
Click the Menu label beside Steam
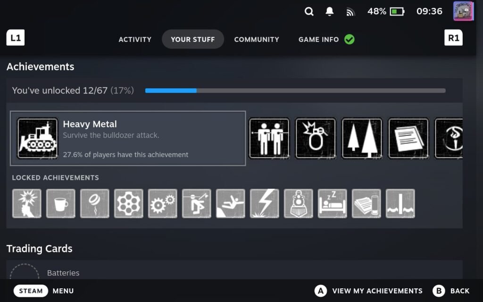point(63,291)
